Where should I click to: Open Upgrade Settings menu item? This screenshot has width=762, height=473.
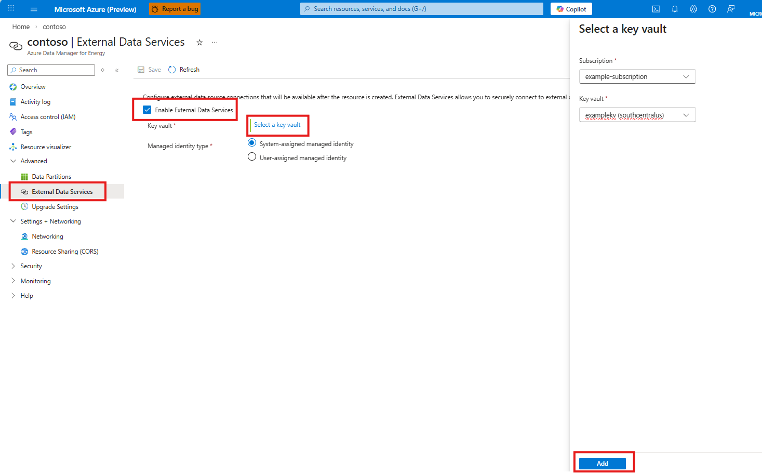(55, 207)
